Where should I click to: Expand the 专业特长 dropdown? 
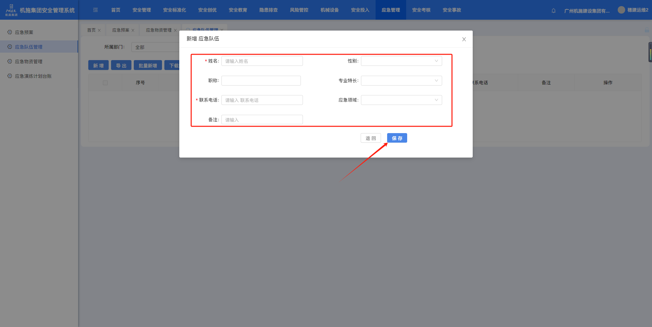[401, 81]
